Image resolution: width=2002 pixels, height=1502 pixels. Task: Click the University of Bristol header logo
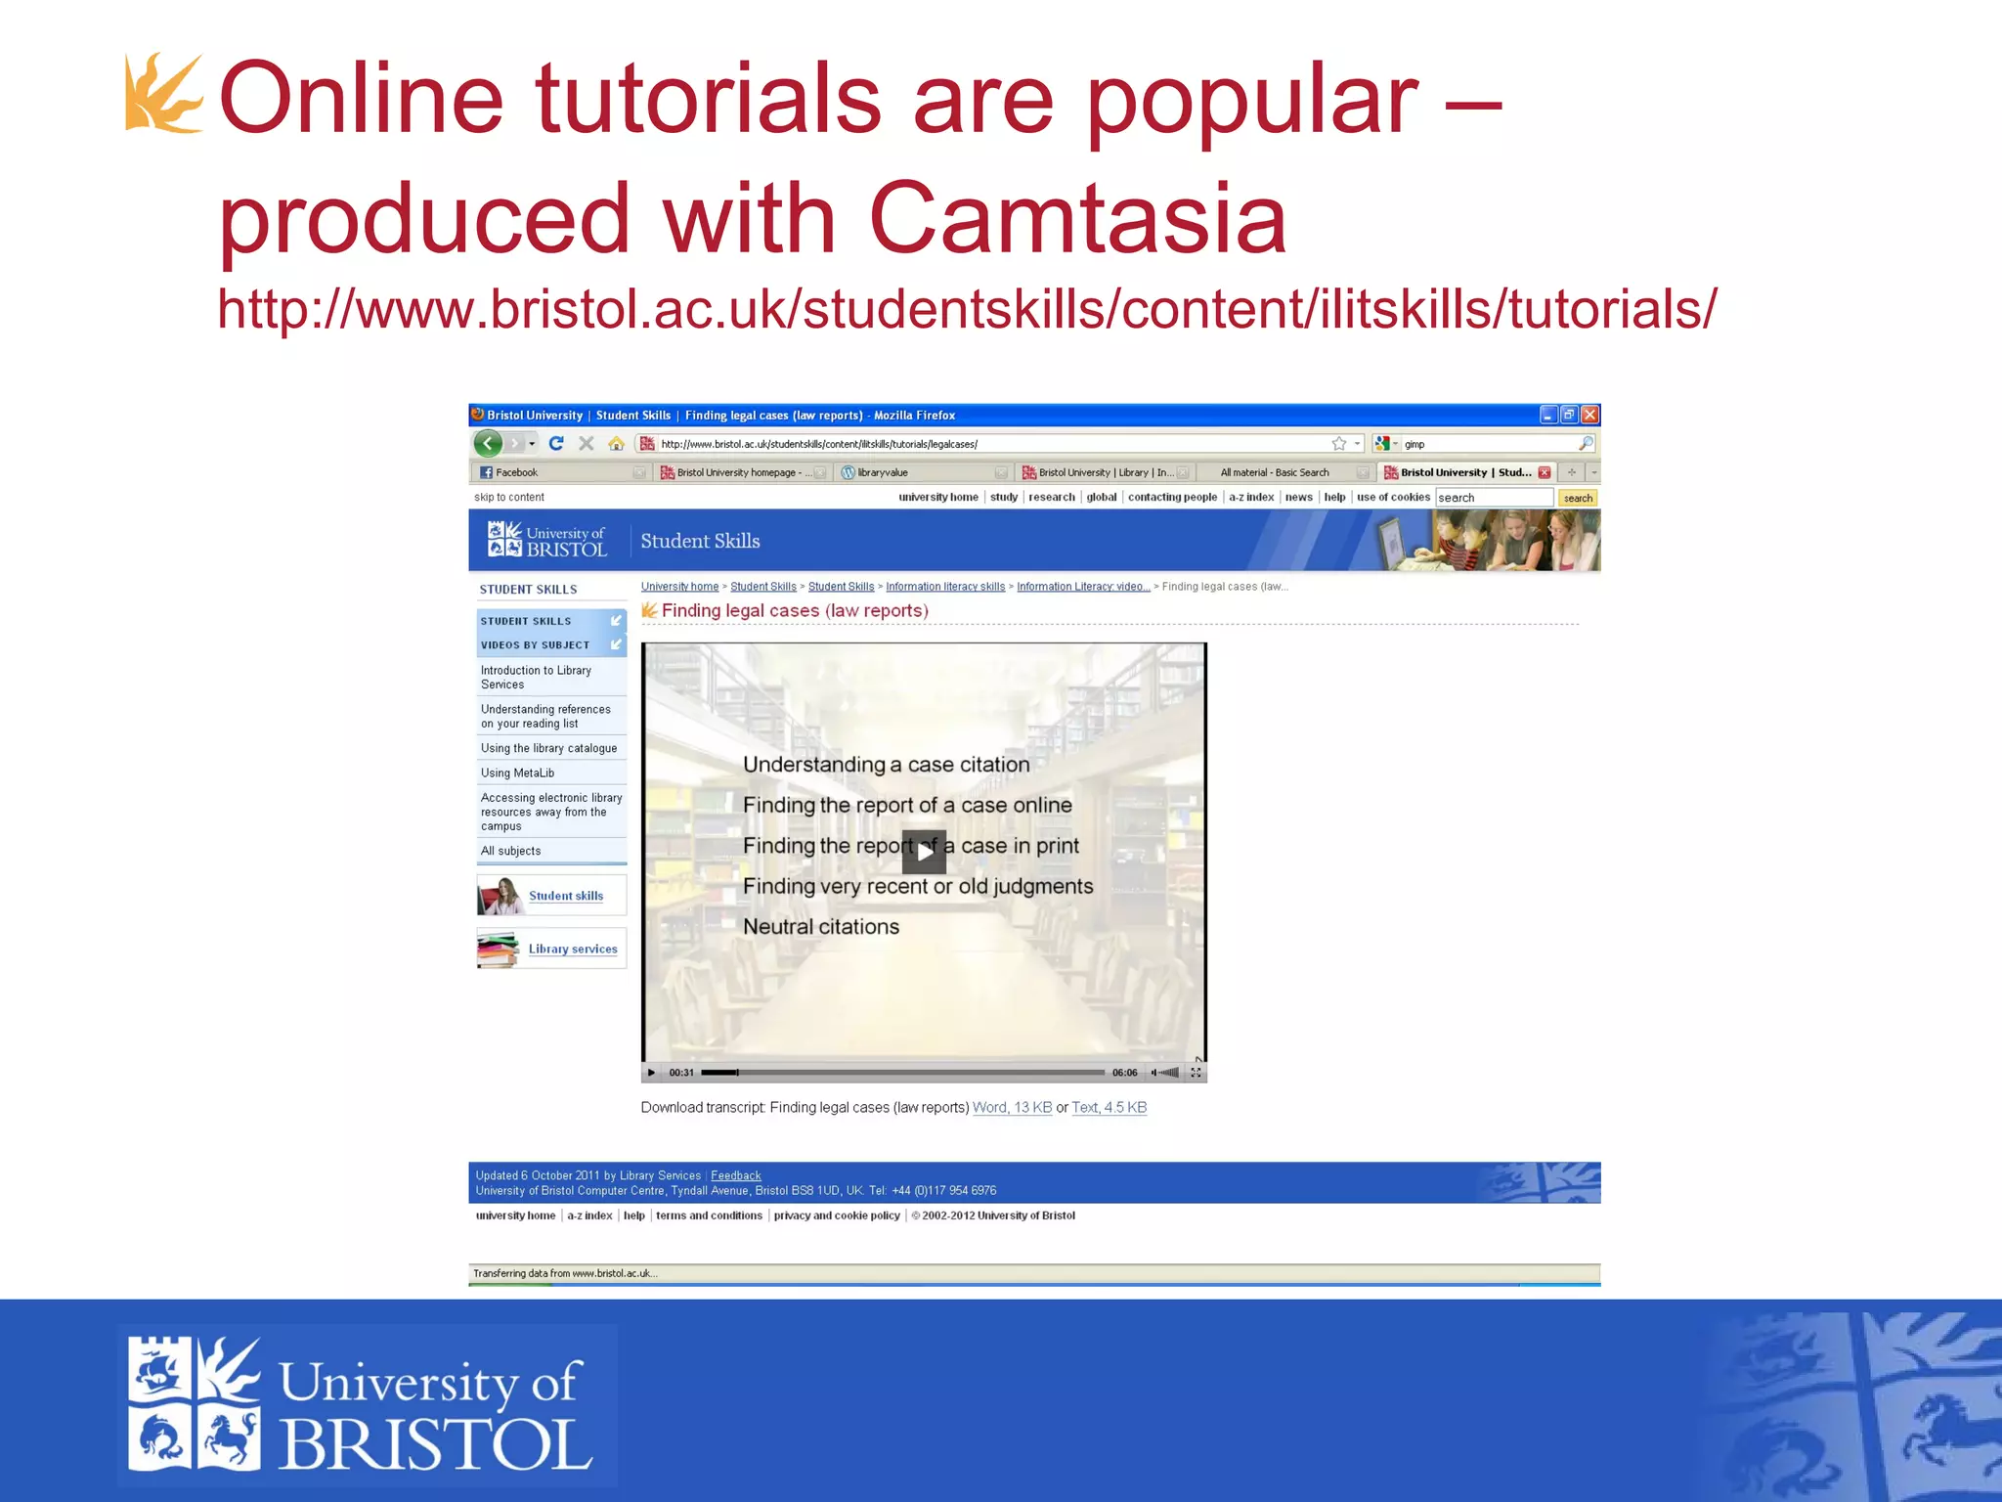click(x=547, y=540)
